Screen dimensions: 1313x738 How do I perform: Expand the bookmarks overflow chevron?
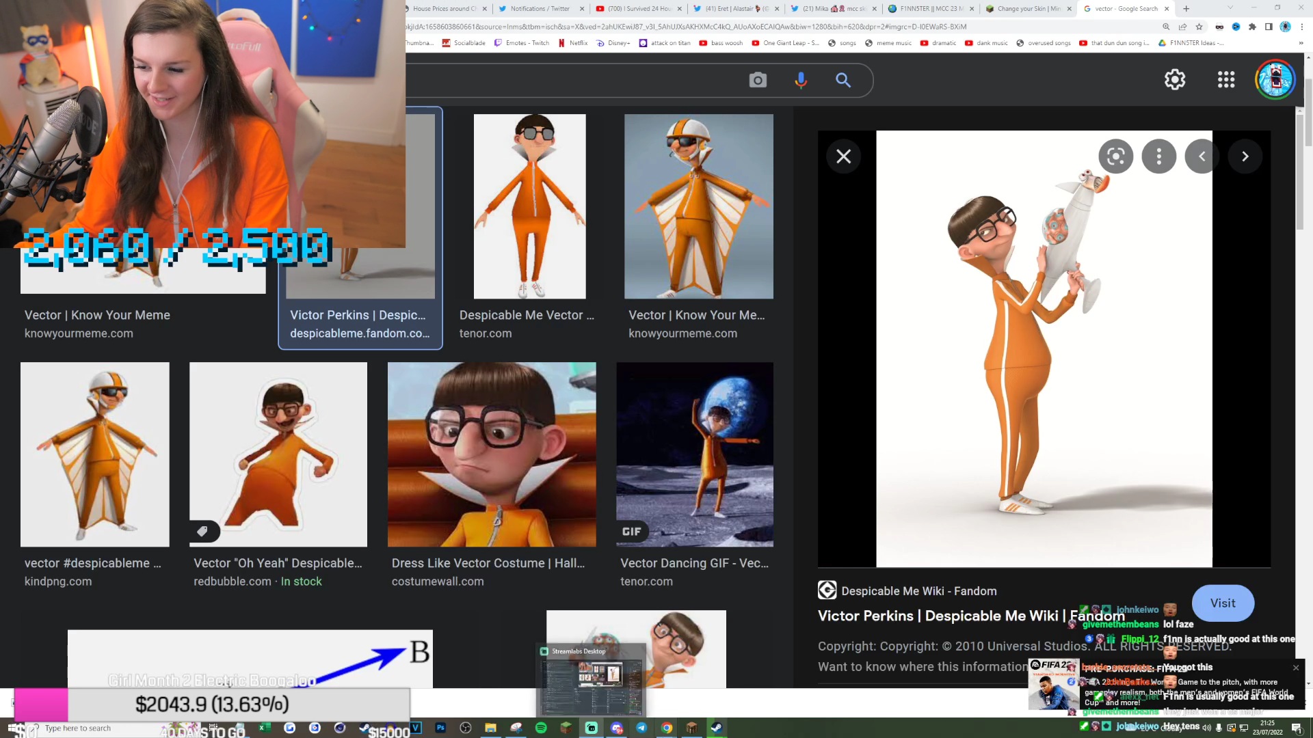click(x=1301, y=43)
